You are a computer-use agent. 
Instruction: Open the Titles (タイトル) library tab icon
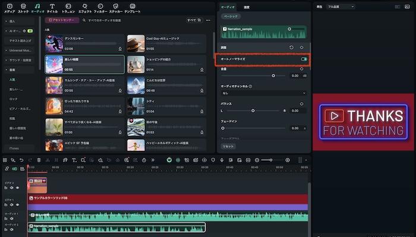52,8
